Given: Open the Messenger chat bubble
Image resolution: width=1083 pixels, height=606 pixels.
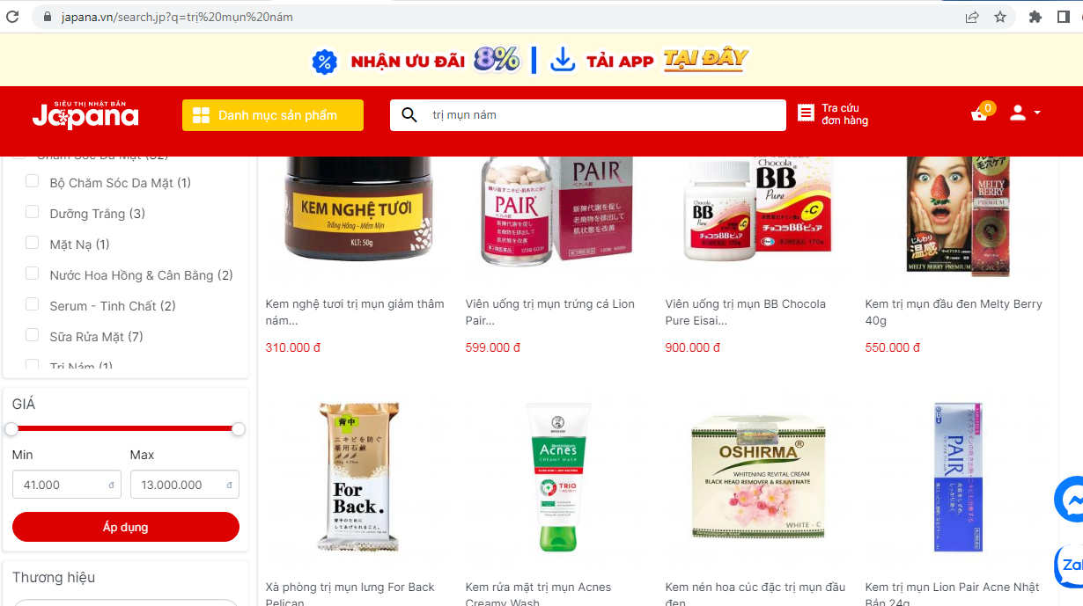Looking at the screenshot, I should coord(1070,500).
